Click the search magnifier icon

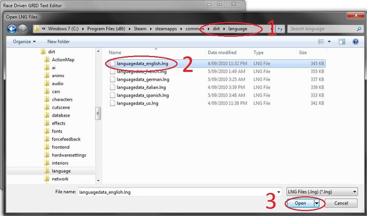359,29
